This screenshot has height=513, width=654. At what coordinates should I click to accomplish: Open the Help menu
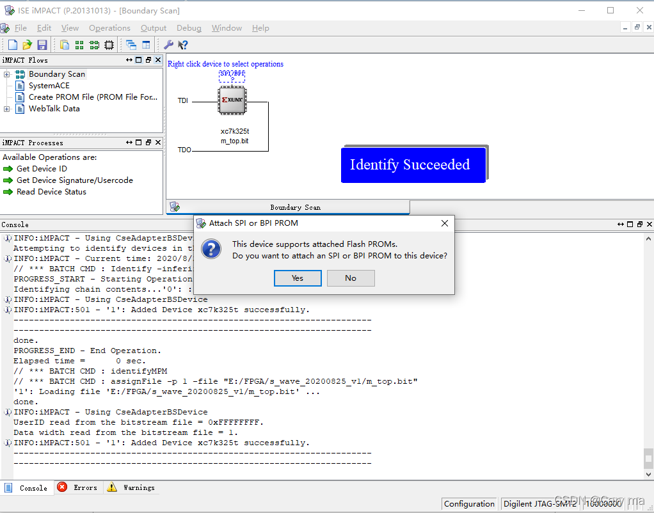(x=260, y=28)
